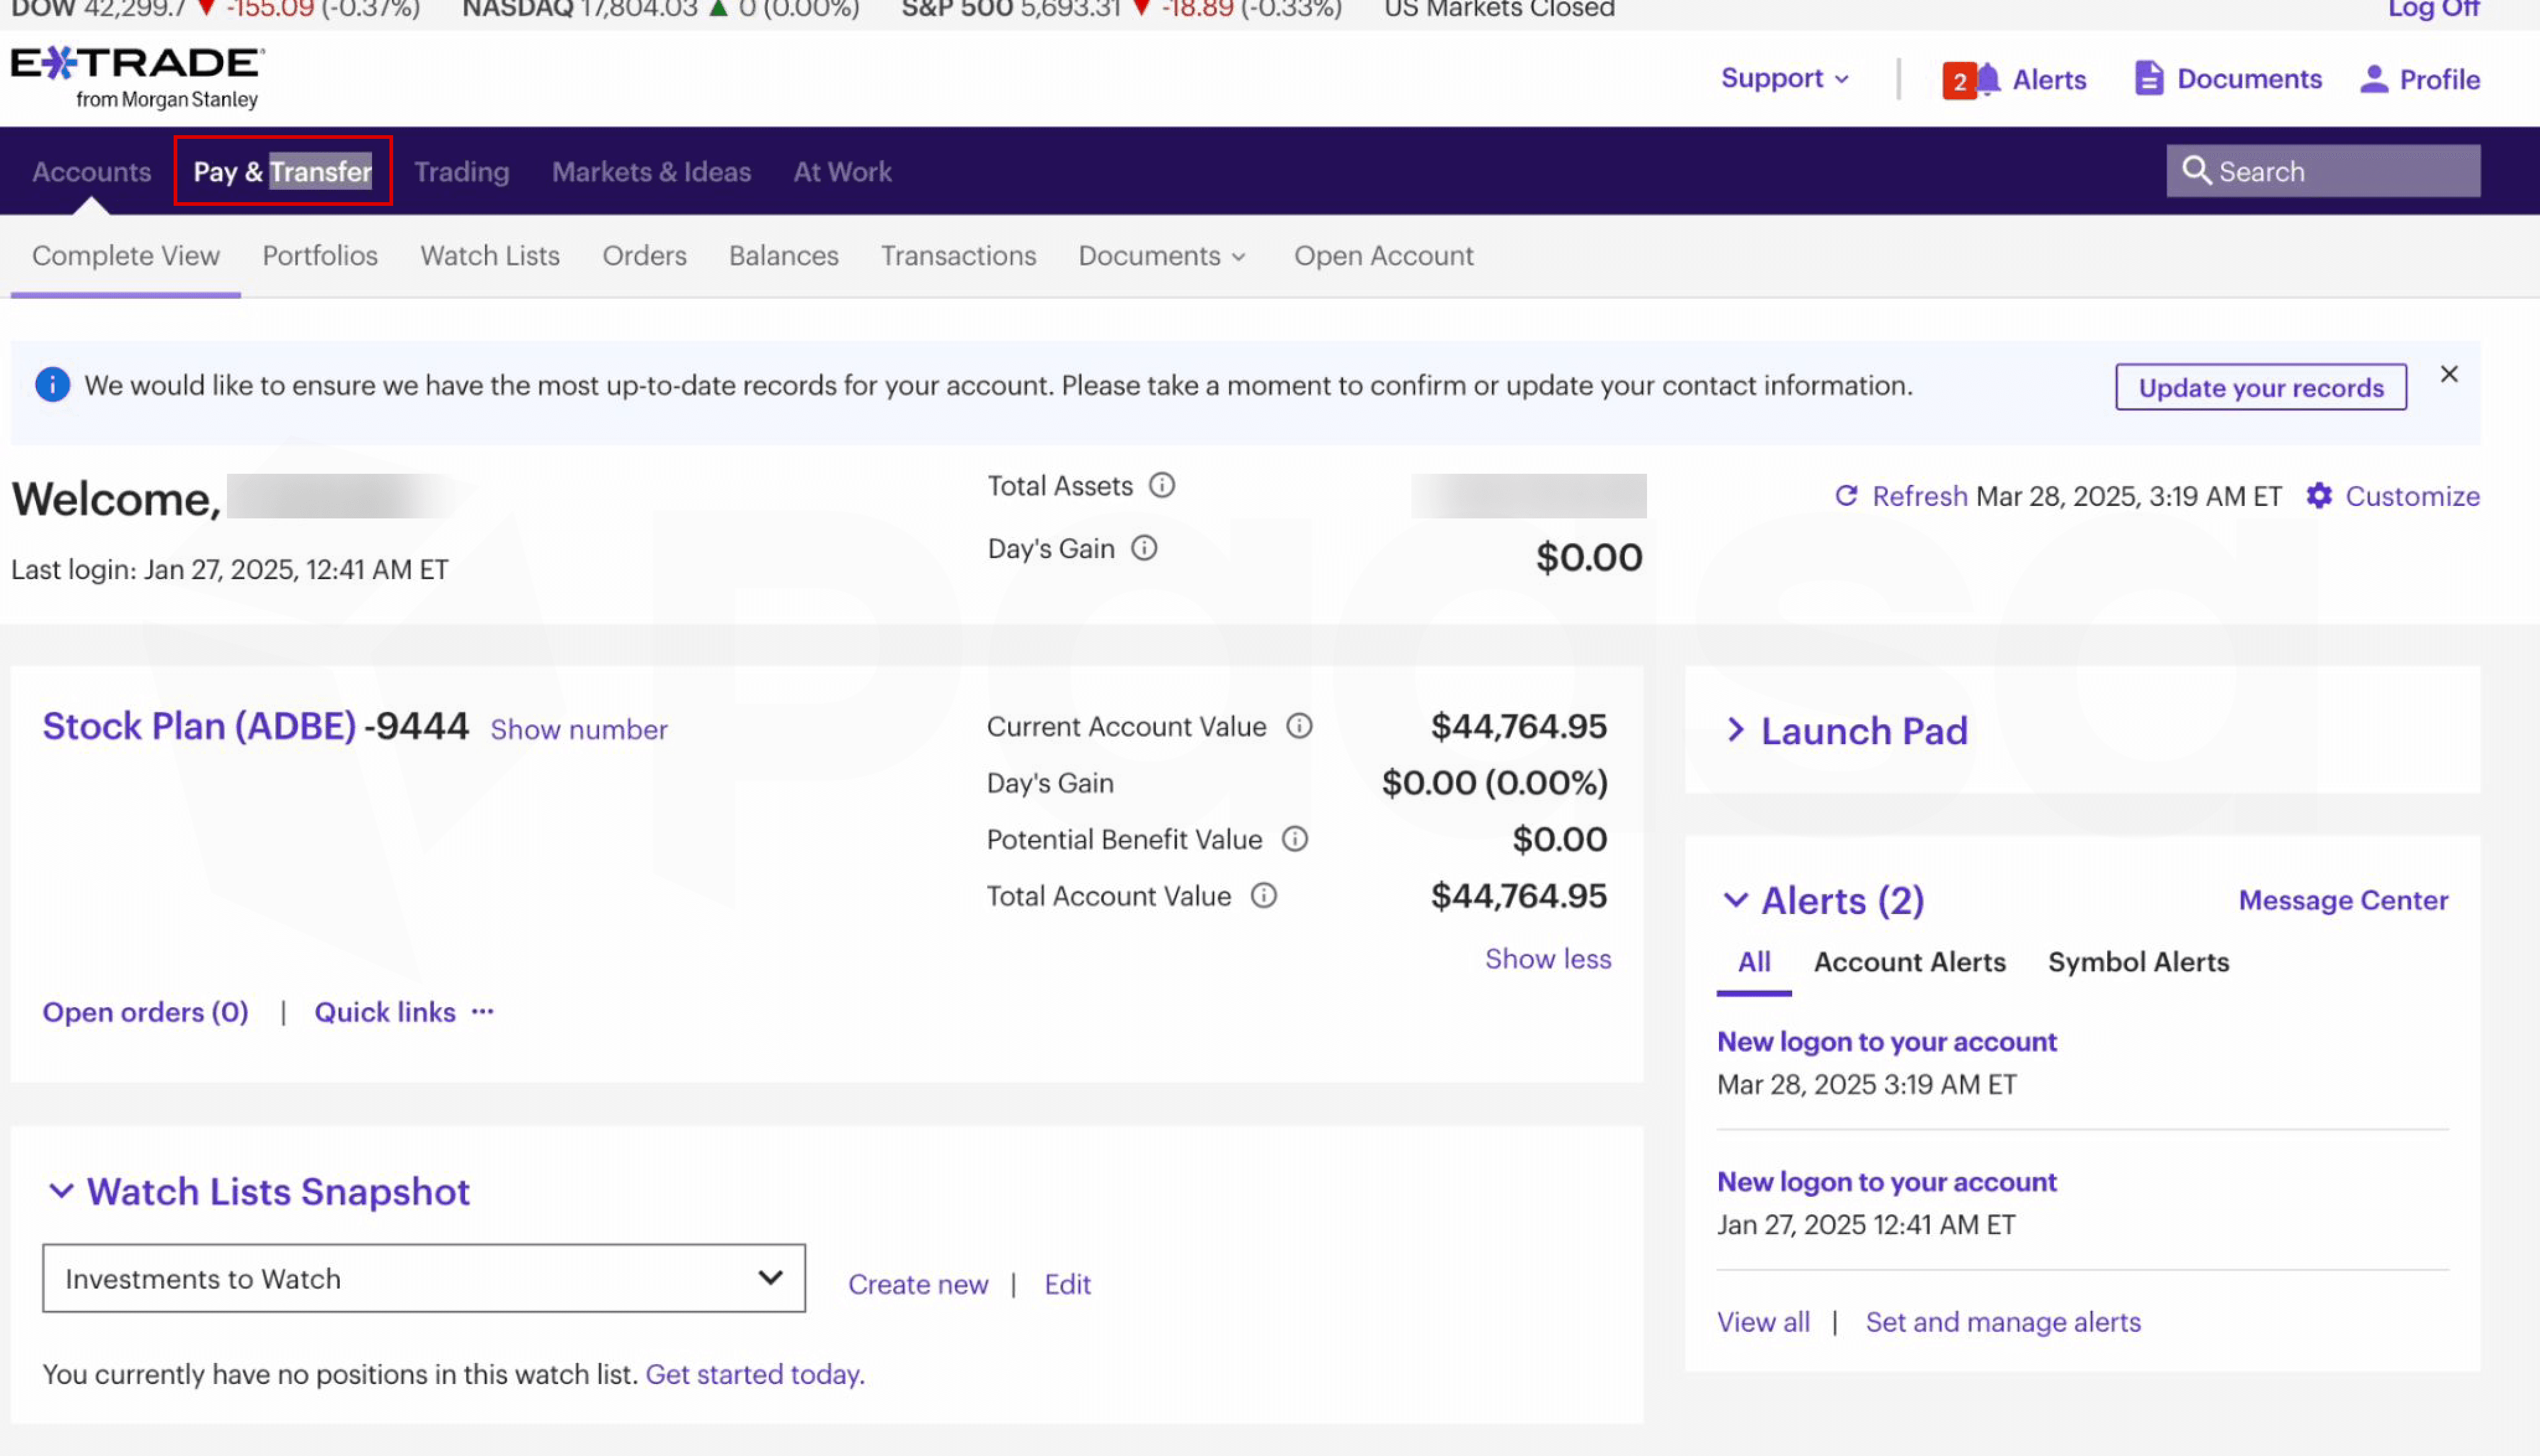Collapse the Alerts (2) panel
2540x1456 pixels.
(x=1736, y=900)
